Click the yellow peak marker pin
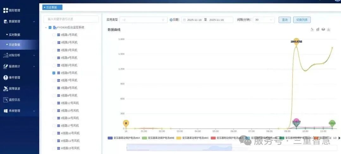341x154 pixels. [x=296, y=41]
